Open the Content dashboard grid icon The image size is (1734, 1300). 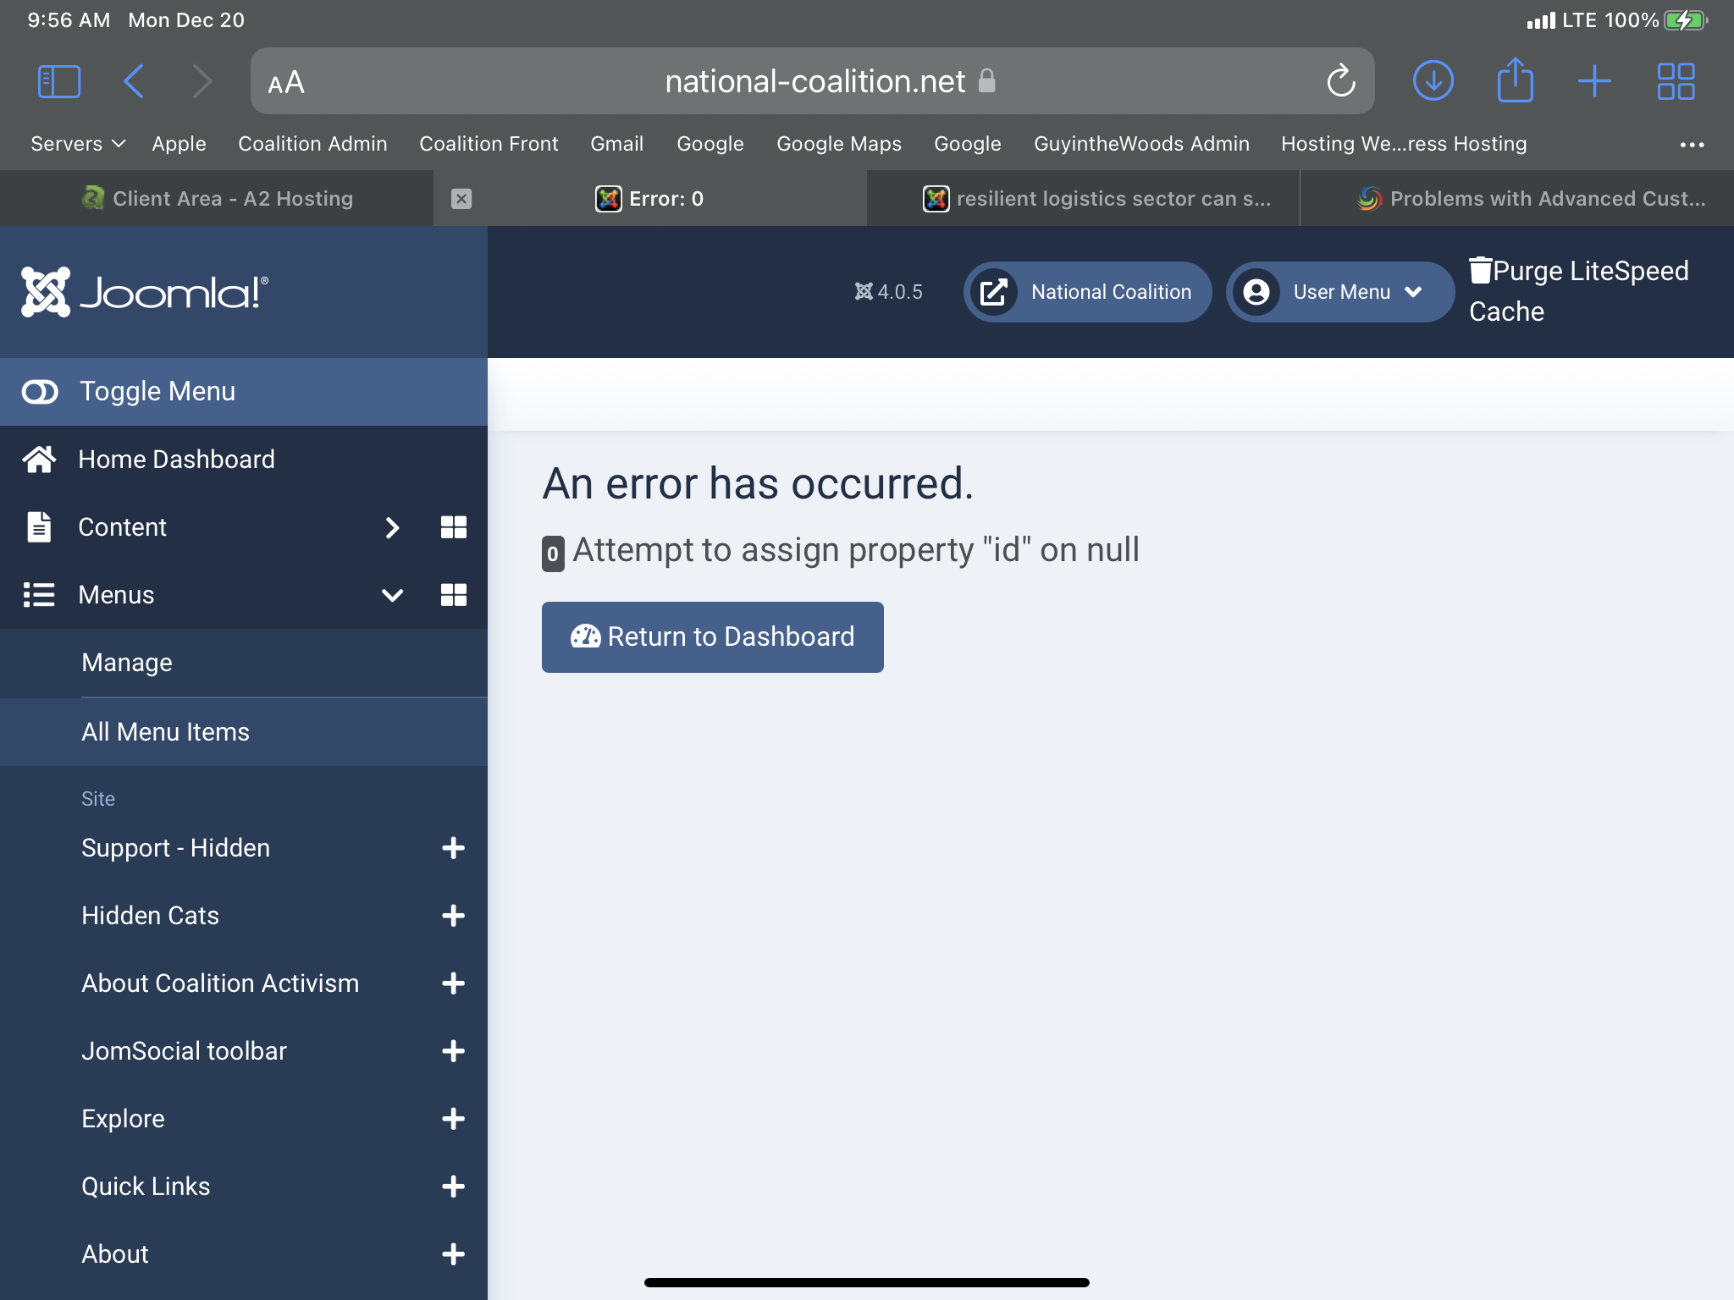pyautogui.click(x=454, y=527)
